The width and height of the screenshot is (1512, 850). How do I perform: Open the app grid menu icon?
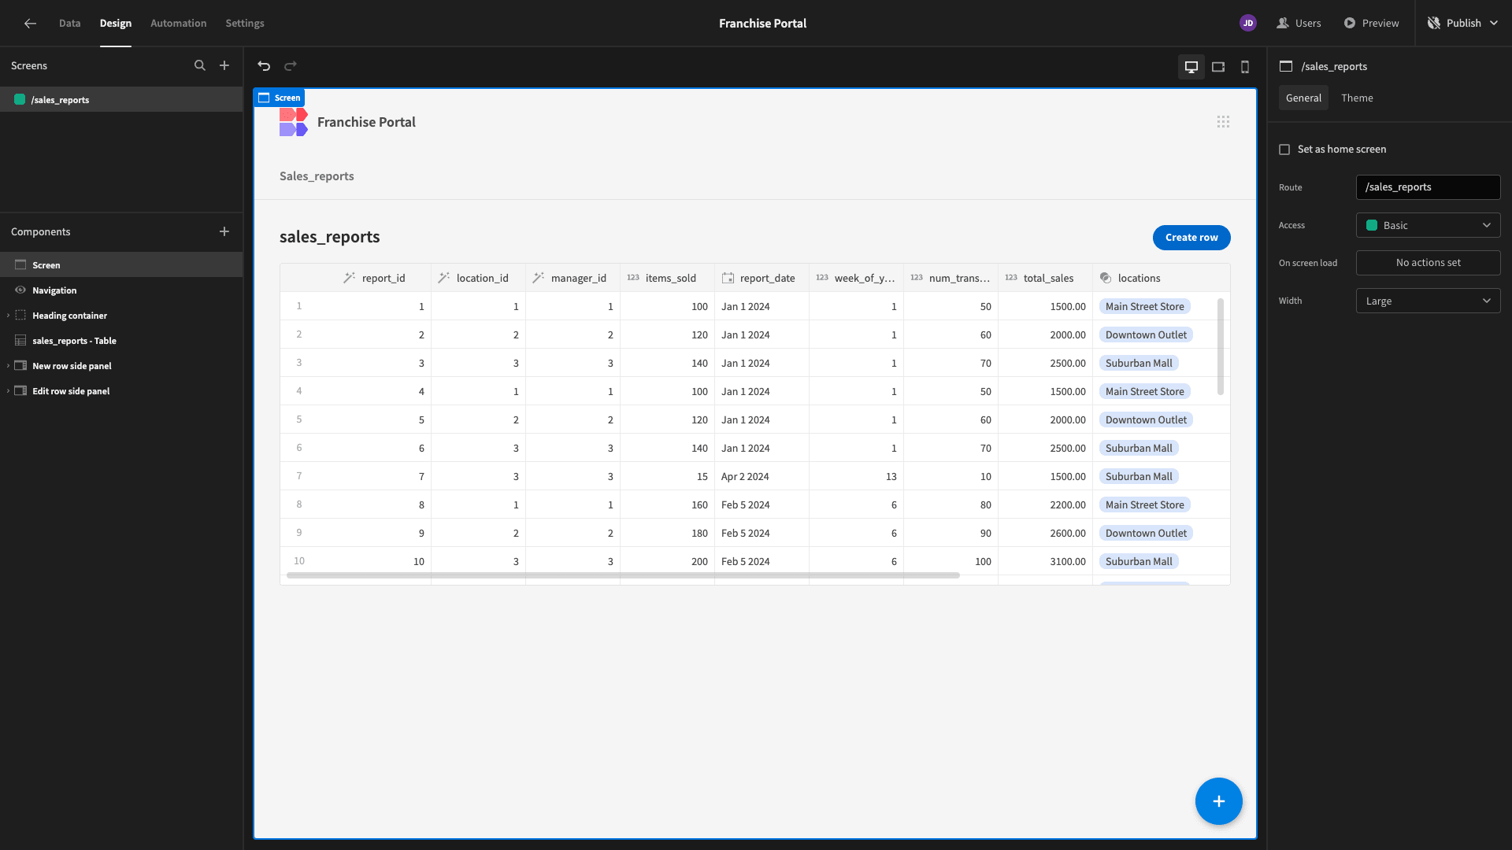click(x=1223, y=122)
